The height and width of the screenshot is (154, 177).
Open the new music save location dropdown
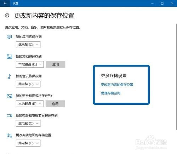pos(28,84)
